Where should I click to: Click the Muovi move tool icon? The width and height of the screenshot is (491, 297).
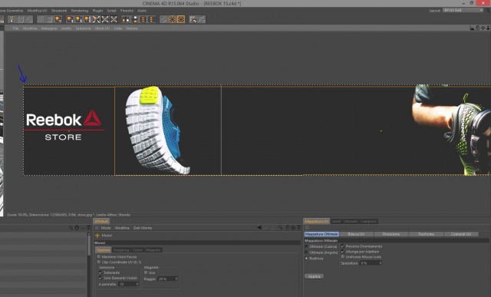(x=97, y=236)
